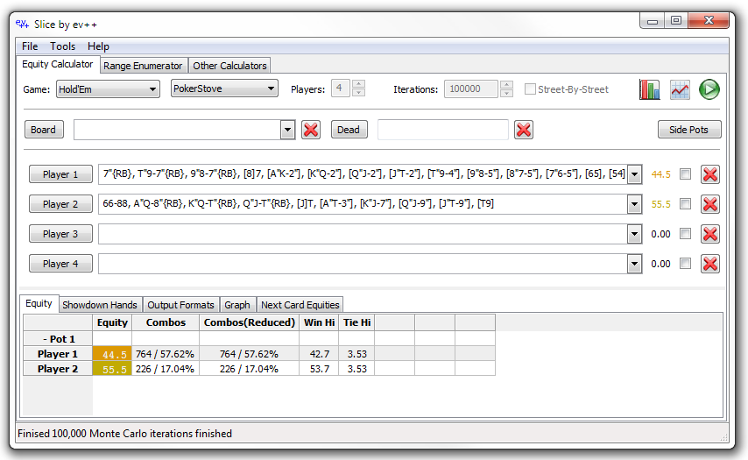Screen dimensions: 748x460
Task: Run calculation with green play button
Action: click(x=709, y=89)
